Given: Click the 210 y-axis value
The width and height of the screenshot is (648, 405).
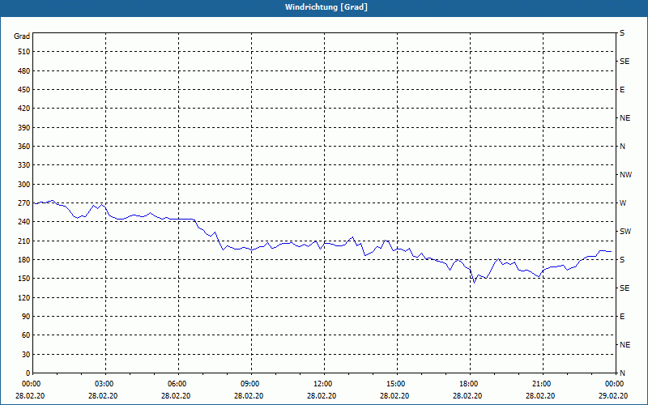Looking at the screenshot, I should [x=23, y=241].
